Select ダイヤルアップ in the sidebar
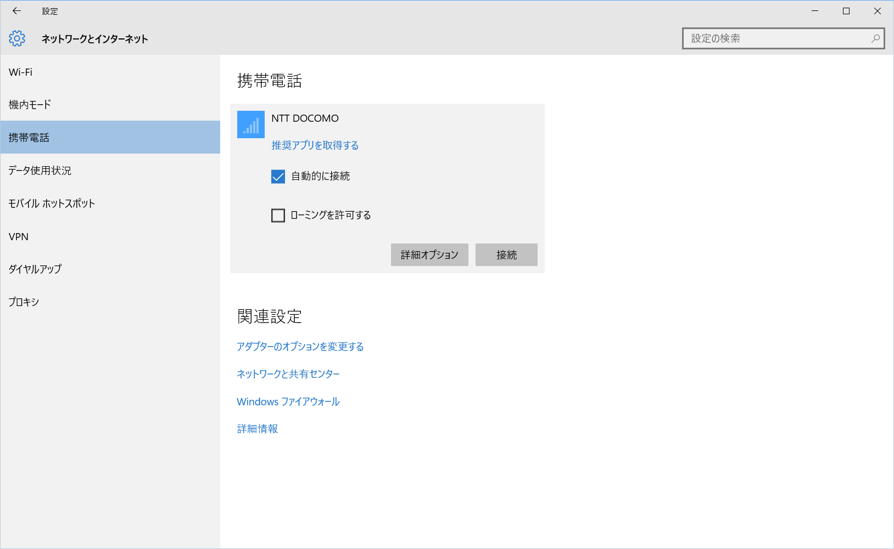Image resolution: width=894 pixels, height=549 pixels. (x=110, y=269)
